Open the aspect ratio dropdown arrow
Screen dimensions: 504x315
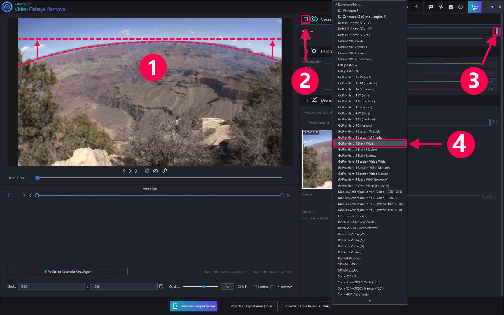[490, 122]
